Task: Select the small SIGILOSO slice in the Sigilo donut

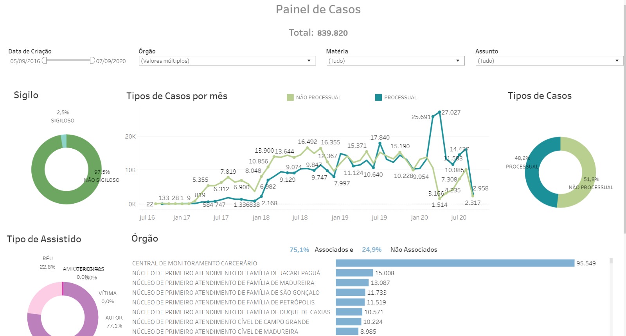Action: tap(64, 141)
